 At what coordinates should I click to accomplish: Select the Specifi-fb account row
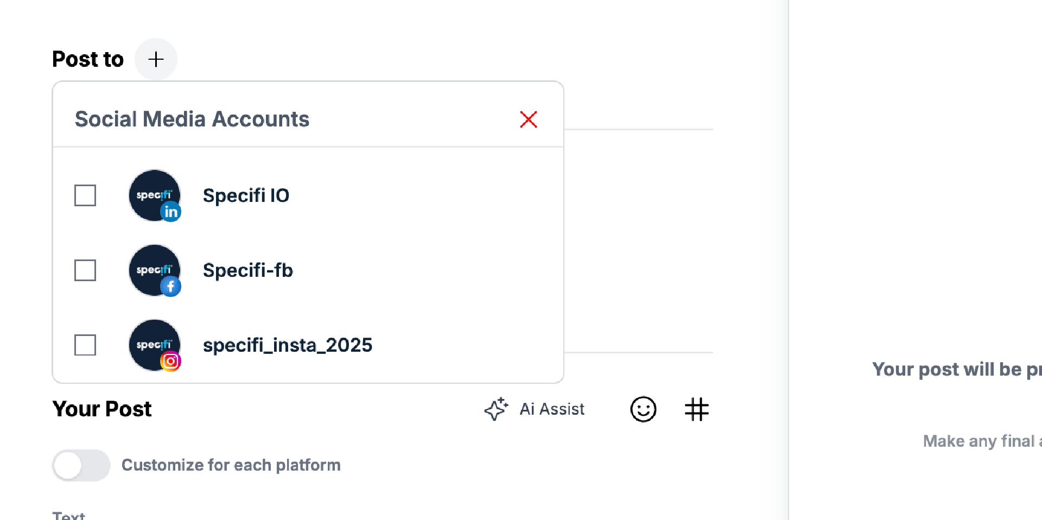pyautogui.click(x=248, y=270)
